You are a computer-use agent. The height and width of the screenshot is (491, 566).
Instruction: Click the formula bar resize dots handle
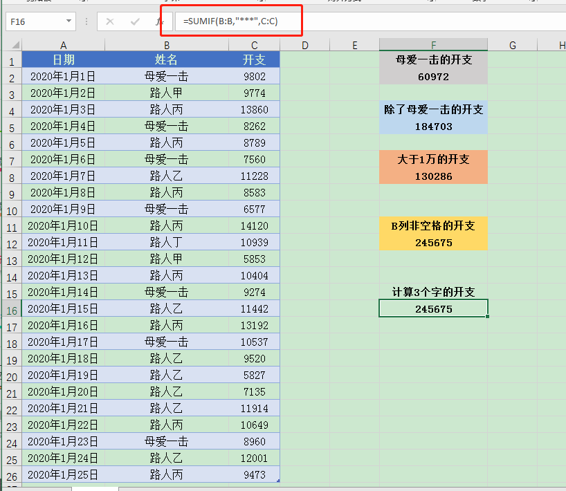coord(86,21)
